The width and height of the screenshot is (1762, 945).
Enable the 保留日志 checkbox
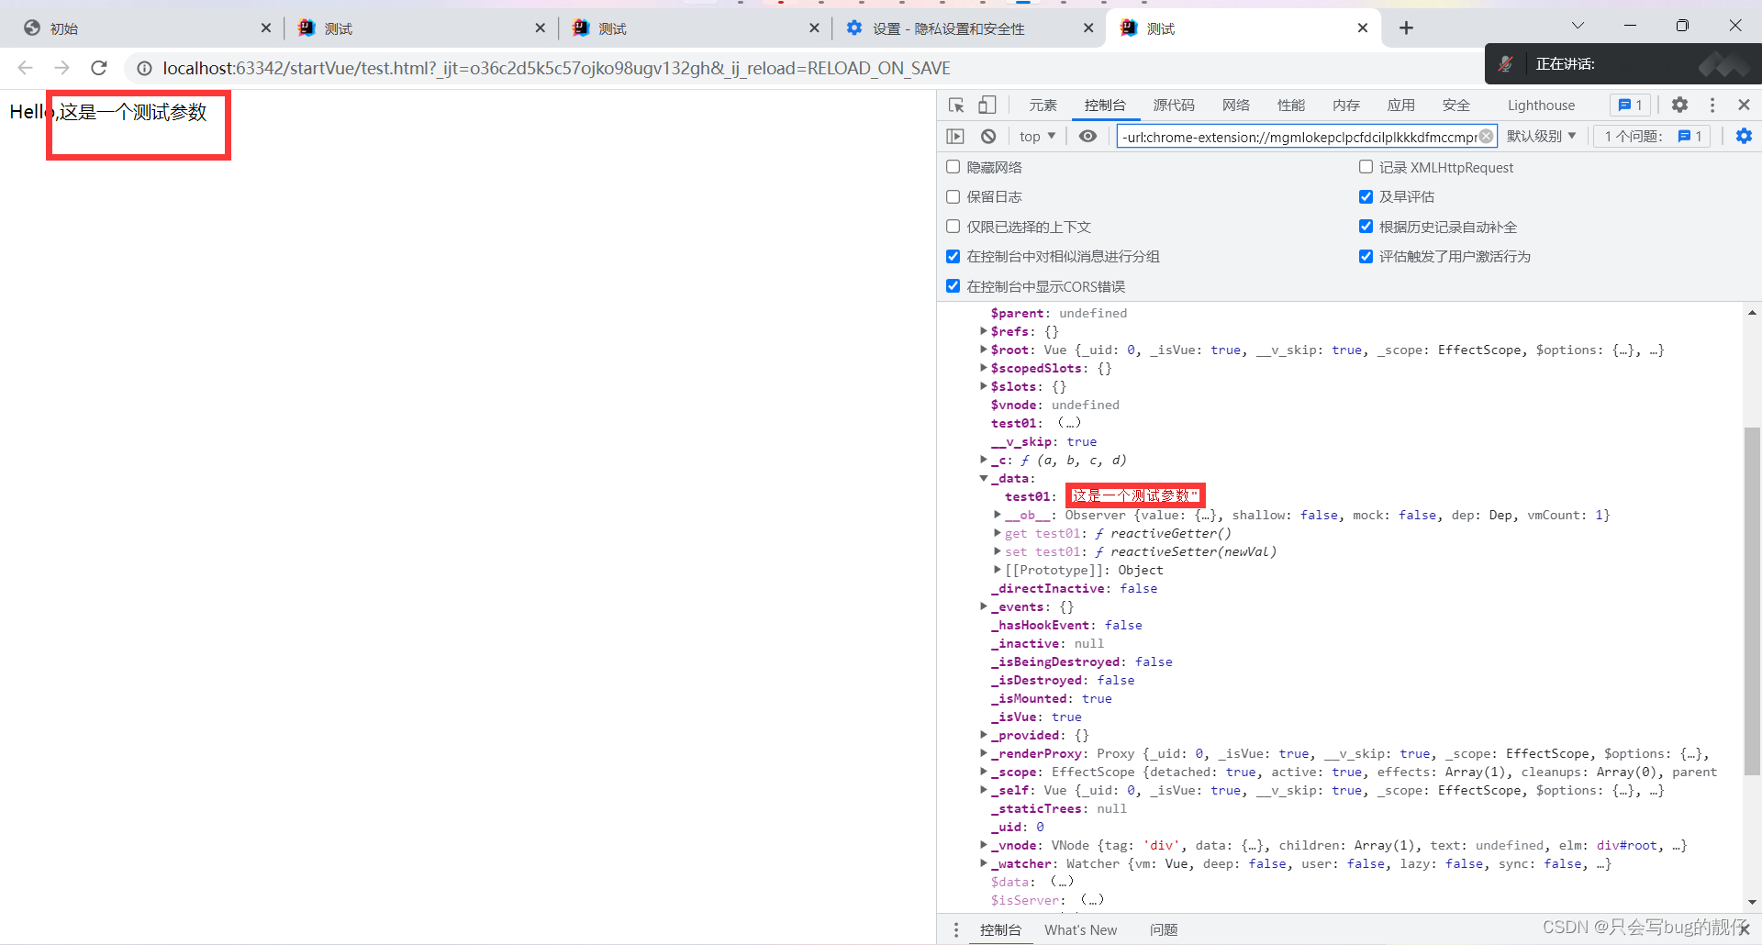tap(953, 197)
